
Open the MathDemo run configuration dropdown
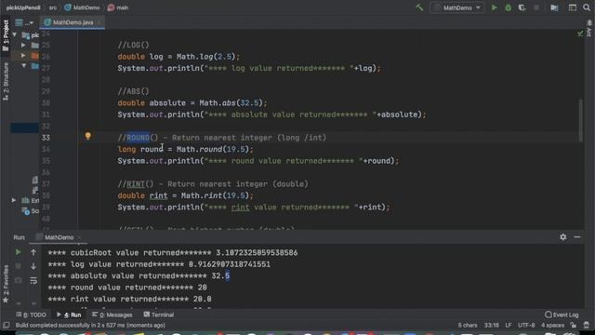(456, 7)
